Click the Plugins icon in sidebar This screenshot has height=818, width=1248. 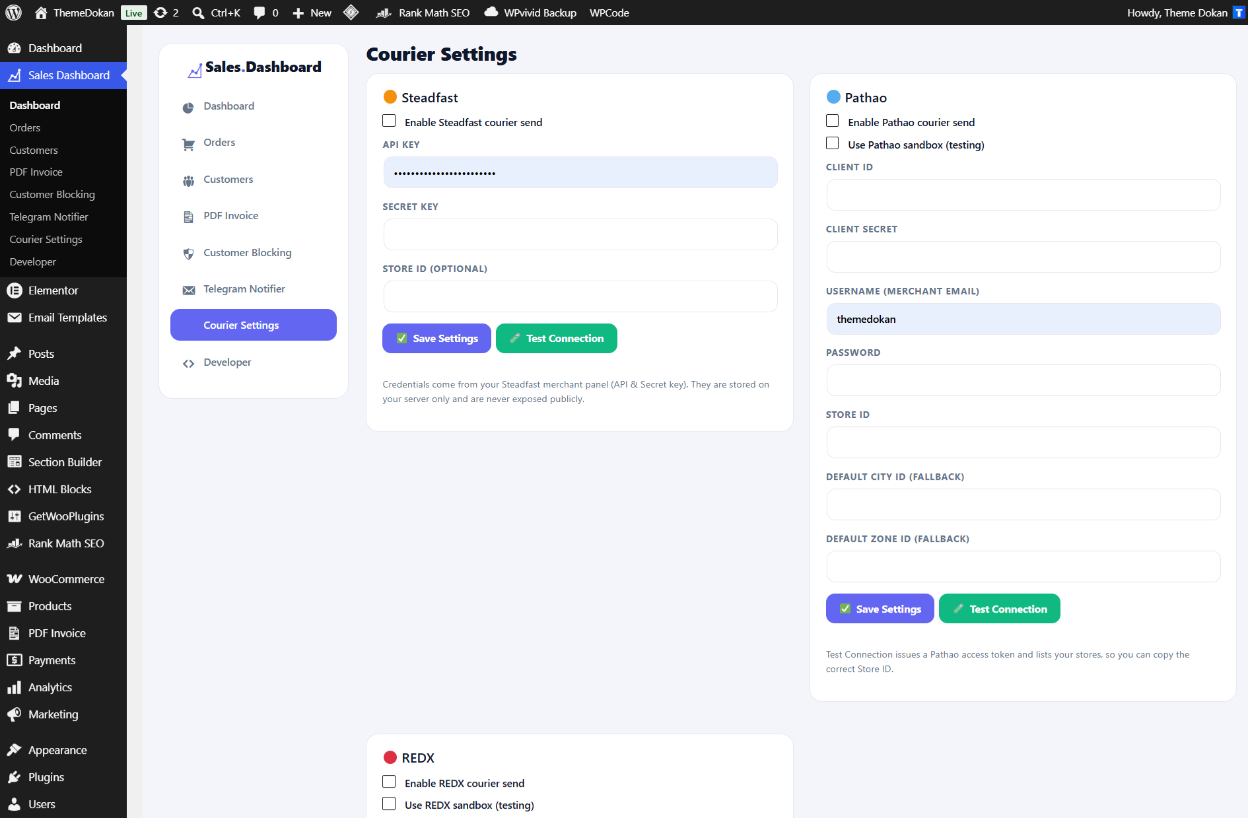pos(14,777)
